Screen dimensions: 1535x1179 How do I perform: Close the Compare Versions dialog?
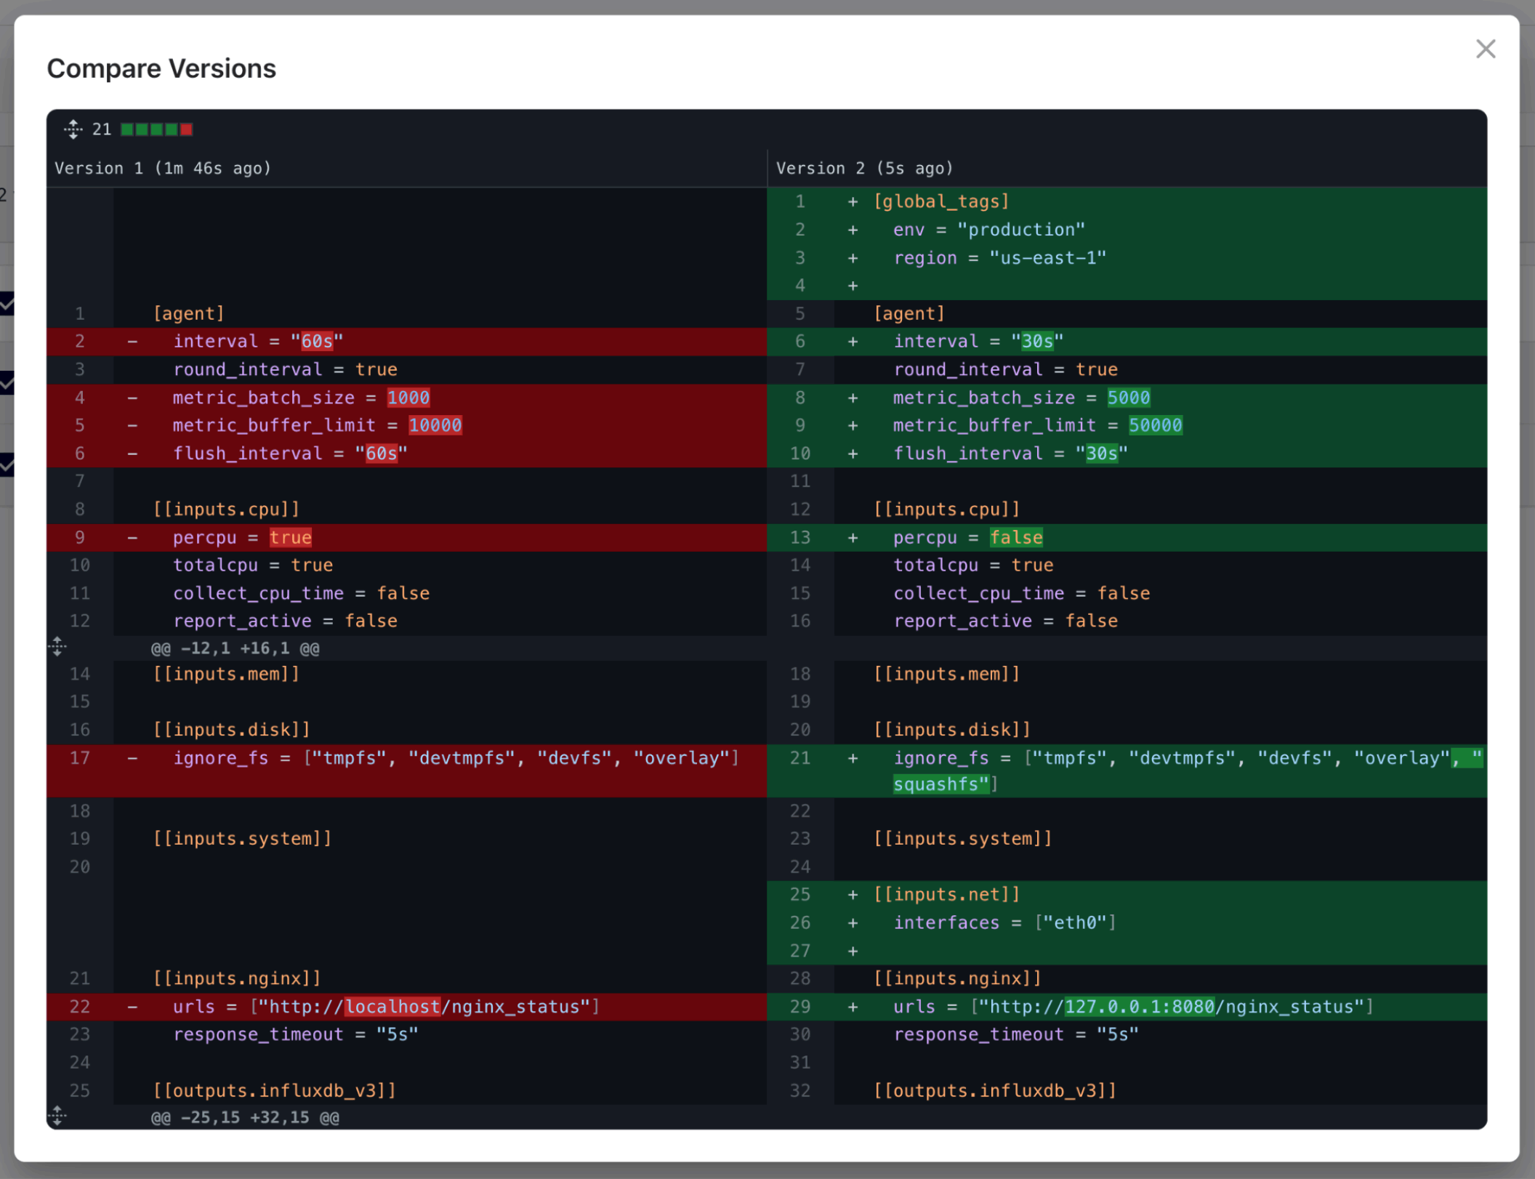pyautogui.click(x=1486, y=49)
